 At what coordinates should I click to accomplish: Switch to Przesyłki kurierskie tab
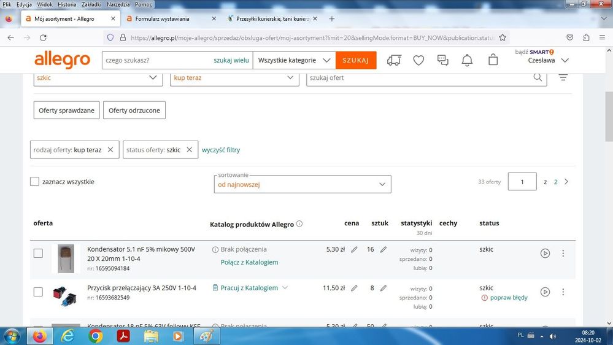coord(272,19)
